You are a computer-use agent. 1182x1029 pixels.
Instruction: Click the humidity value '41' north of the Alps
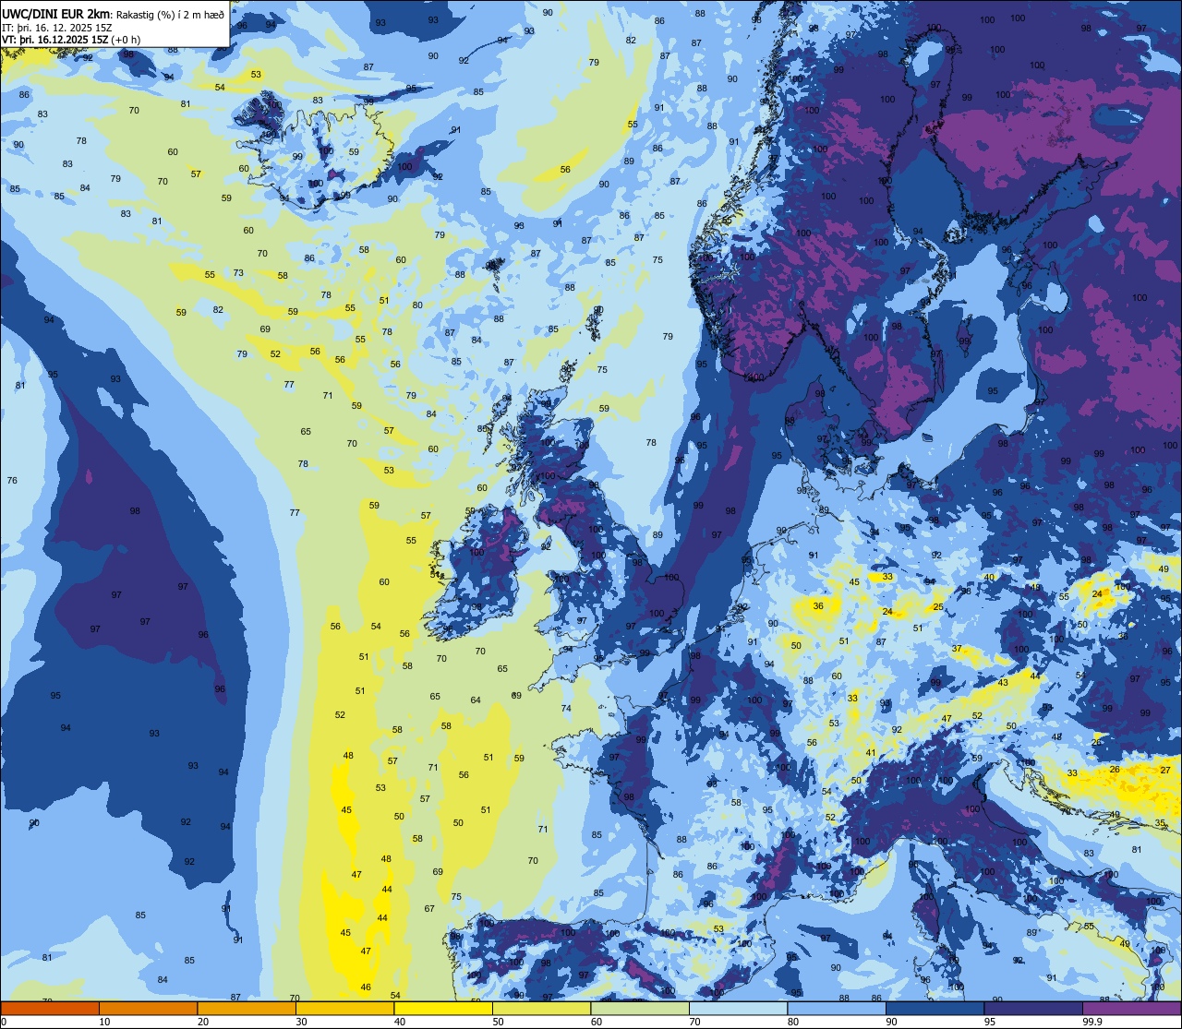click(x=871, y=753)
